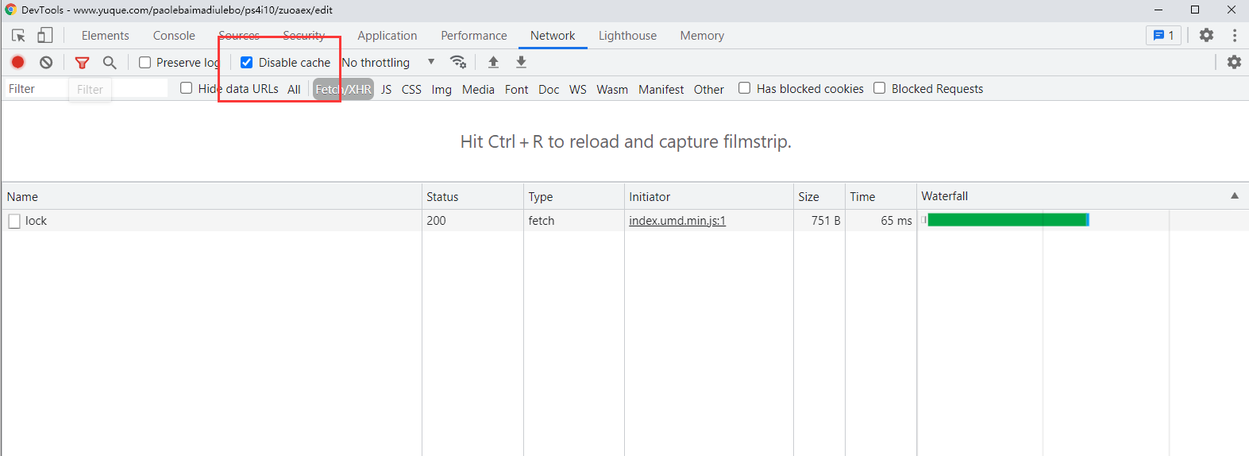Image resolution: width=1249 pixels, height=456 pixels.
Task: Open the 1 message issues badge
Action: pyautogui.click(x=1163, y=35)
